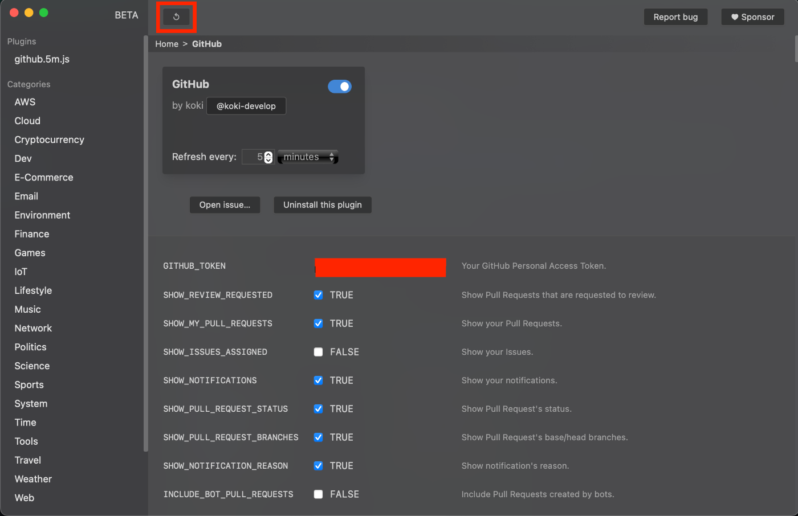Open the Web category
The image size is (798, 516).
25,498
